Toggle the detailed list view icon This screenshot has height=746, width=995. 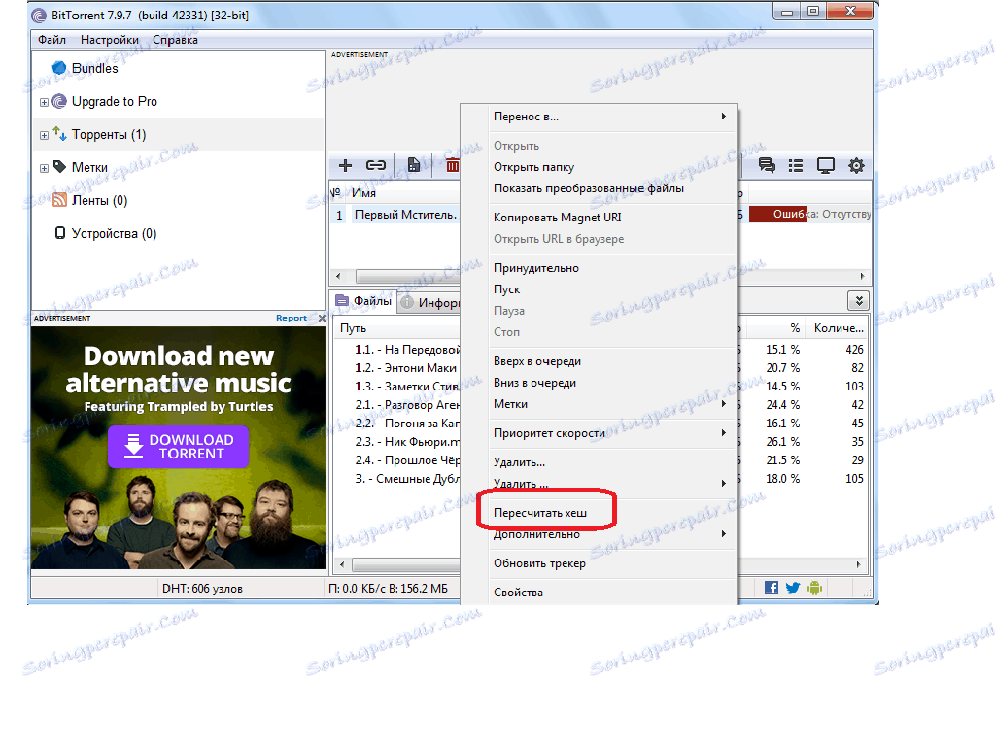point(795,165)
